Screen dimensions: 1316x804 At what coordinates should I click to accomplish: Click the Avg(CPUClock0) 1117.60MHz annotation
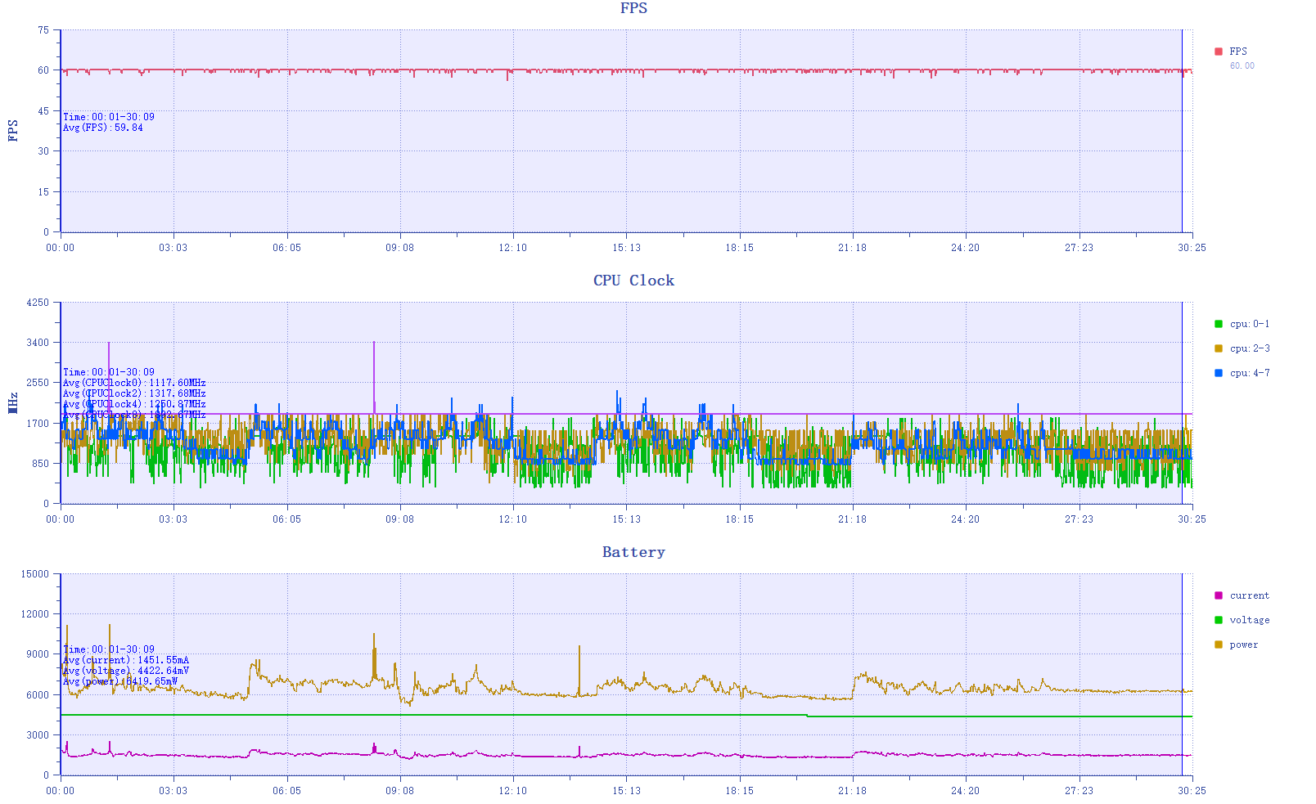(134, 383)
